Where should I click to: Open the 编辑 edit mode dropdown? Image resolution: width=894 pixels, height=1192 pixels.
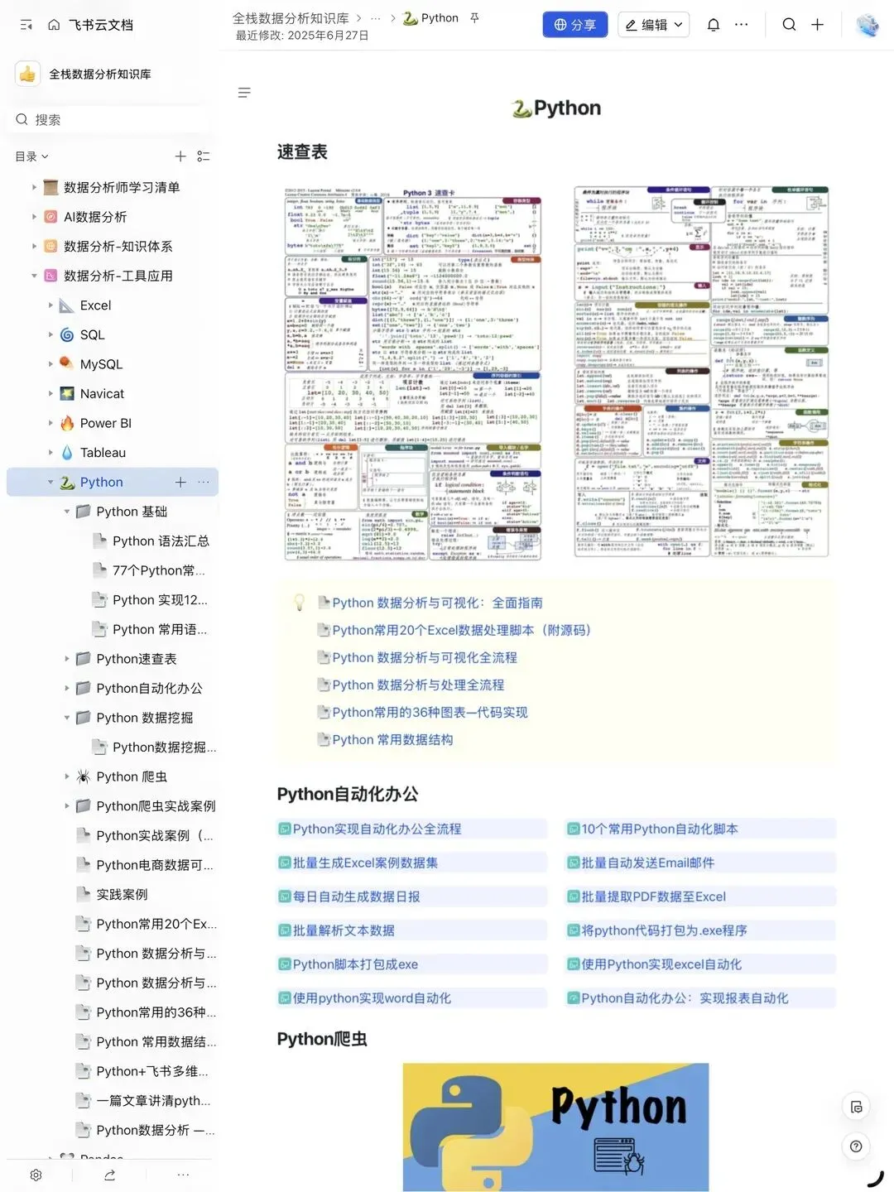[654, 25]
